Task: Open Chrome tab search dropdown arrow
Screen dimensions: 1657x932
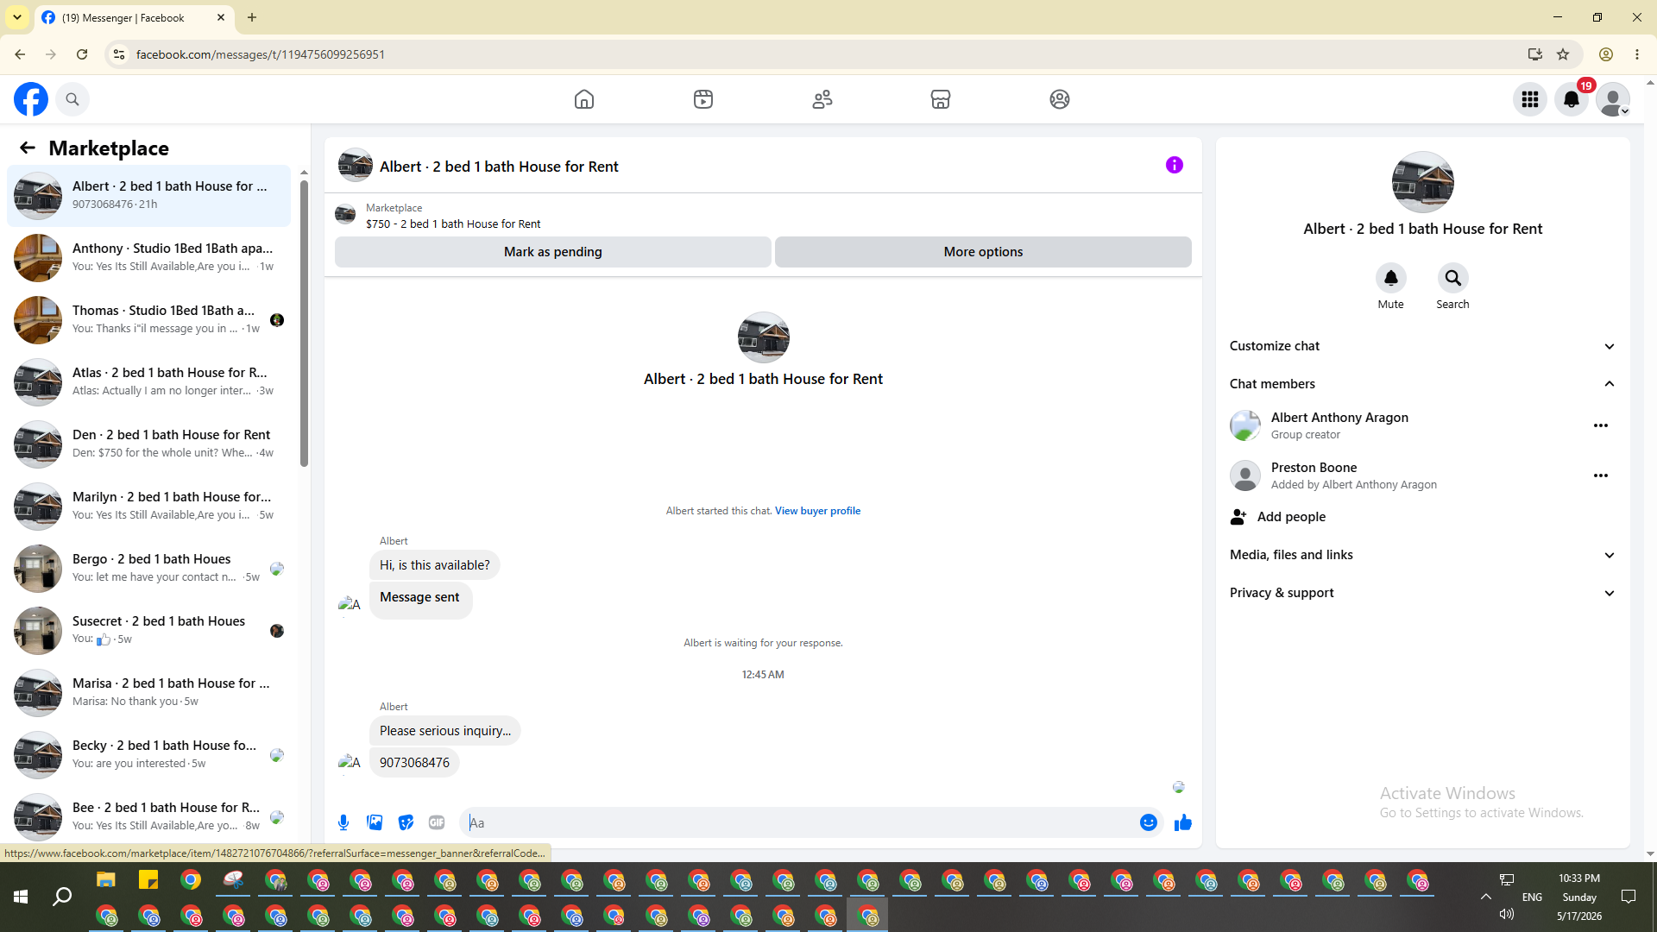Action: point(17,17)
